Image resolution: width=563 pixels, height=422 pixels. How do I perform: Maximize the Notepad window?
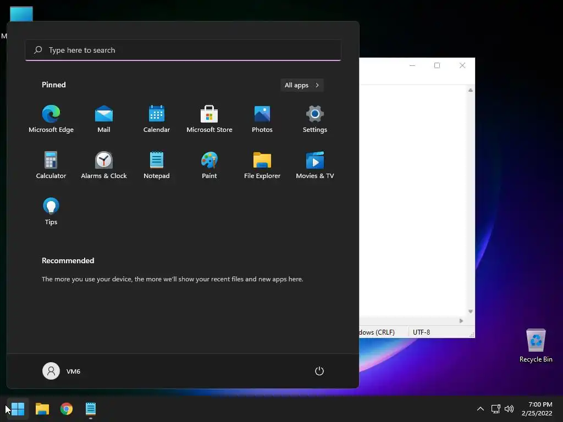click(437, 65)
